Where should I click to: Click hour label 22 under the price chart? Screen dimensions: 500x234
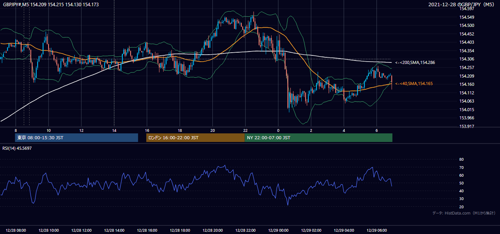click(245, 130)
